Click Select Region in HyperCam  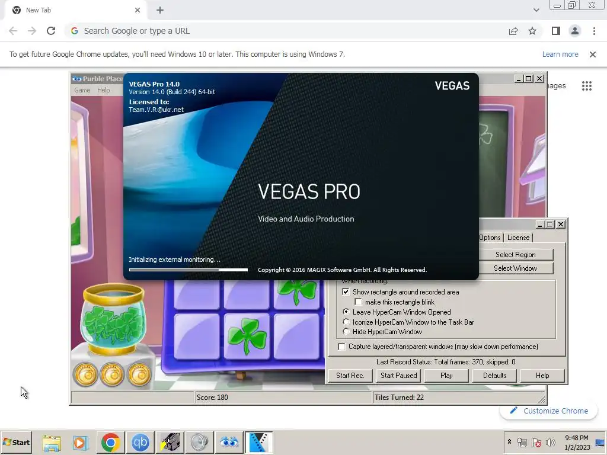click(516, 255)
